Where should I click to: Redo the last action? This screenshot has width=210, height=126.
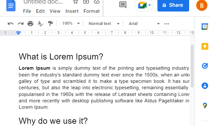pyautogui.click(x=21, y=24)
